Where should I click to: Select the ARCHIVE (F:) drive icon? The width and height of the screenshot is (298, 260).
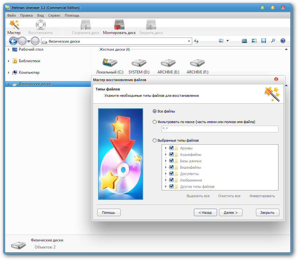(197, 63)
